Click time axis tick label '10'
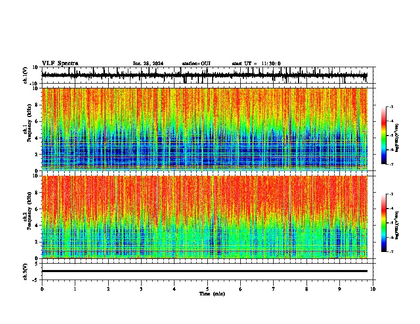 (373, 289)
